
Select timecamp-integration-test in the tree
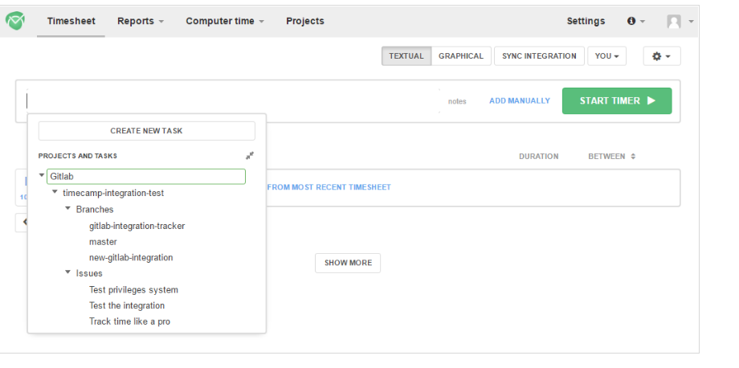point(113,193)
